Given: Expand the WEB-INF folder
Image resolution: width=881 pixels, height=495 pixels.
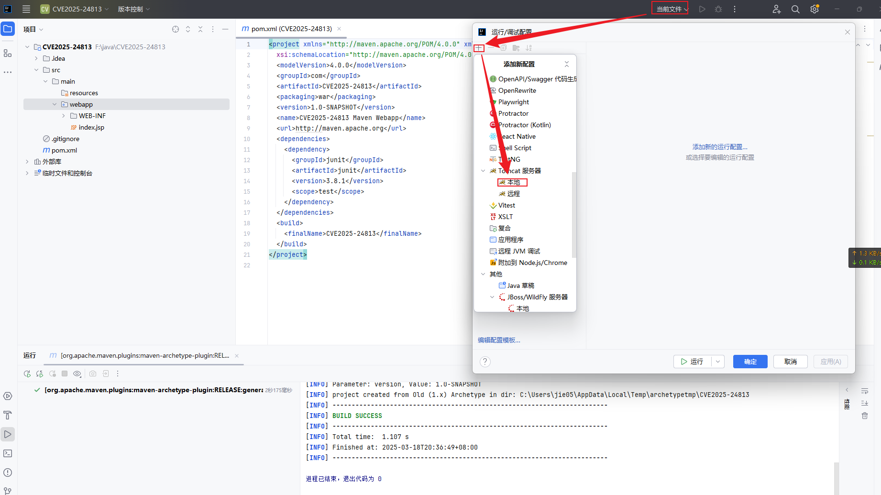Looking at the screenshot, I should click(x=63, y=116).
